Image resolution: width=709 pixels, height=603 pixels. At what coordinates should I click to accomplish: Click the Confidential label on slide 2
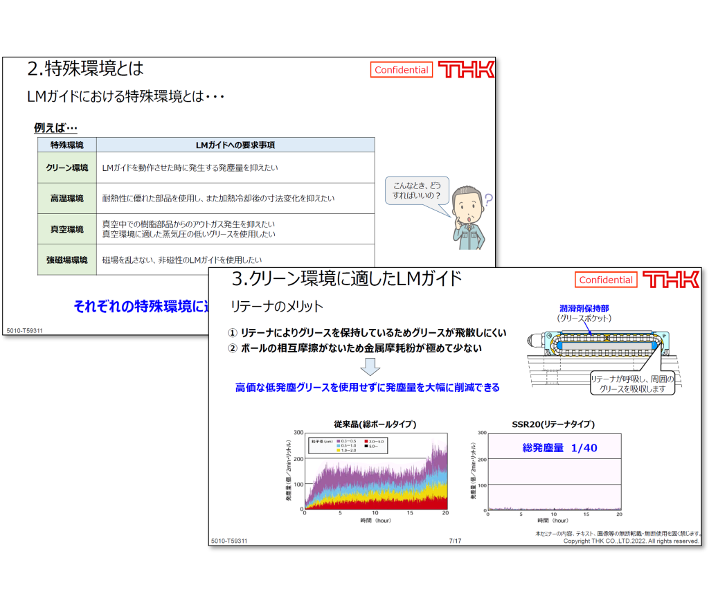tap(402, 70)
